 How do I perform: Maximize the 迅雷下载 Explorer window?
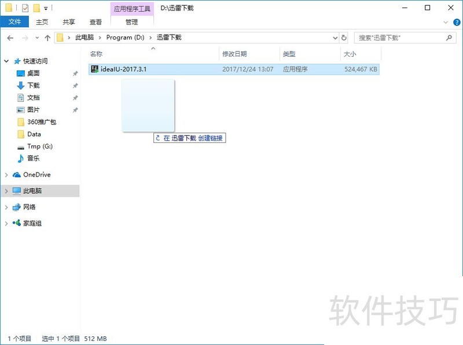pos(428,8)
